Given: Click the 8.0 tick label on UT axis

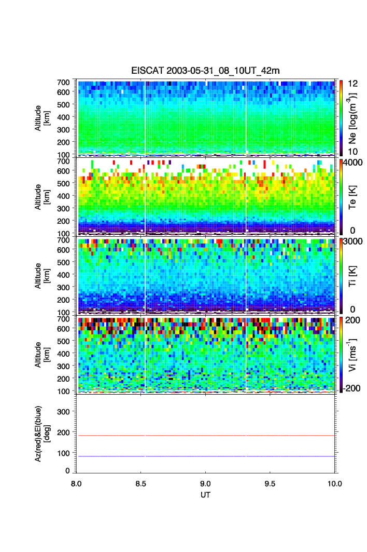Looking at the screenshot, I should click(x=77, y=483).
